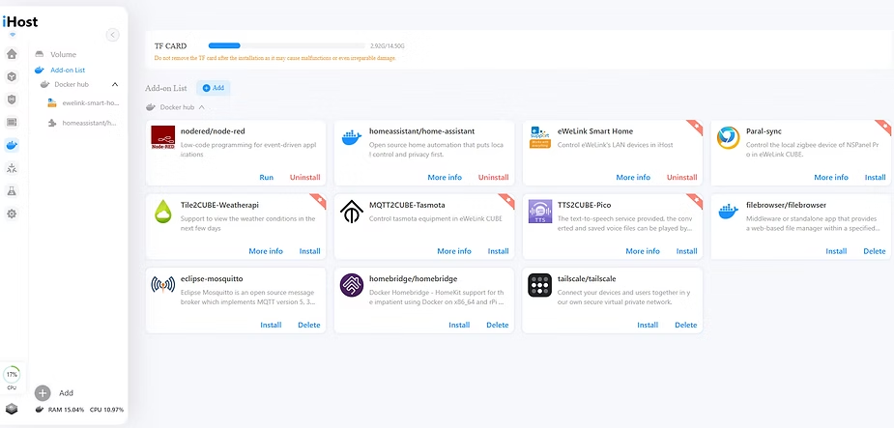Image resolution: width=894 pixels, height=428 pixels.
Task: Click the TF CARD storage progress bar
Action: click(x=287, y=45)
